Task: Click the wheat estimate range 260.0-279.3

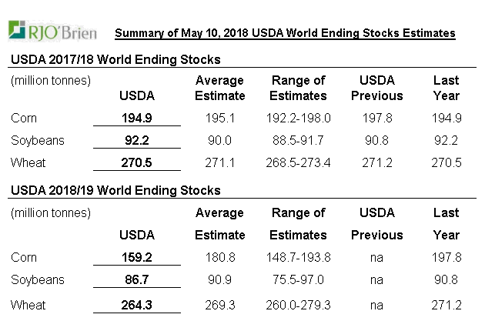Action: [299, 305]
